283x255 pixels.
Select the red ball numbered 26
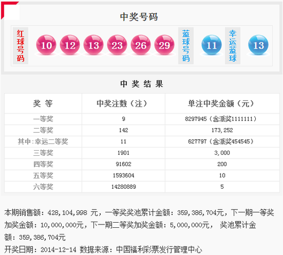tap(140, 45)
